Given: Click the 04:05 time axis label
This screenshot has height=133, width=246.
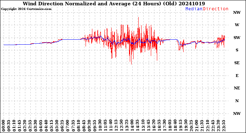Looking at the screenshot, I should tap(41, 126).
